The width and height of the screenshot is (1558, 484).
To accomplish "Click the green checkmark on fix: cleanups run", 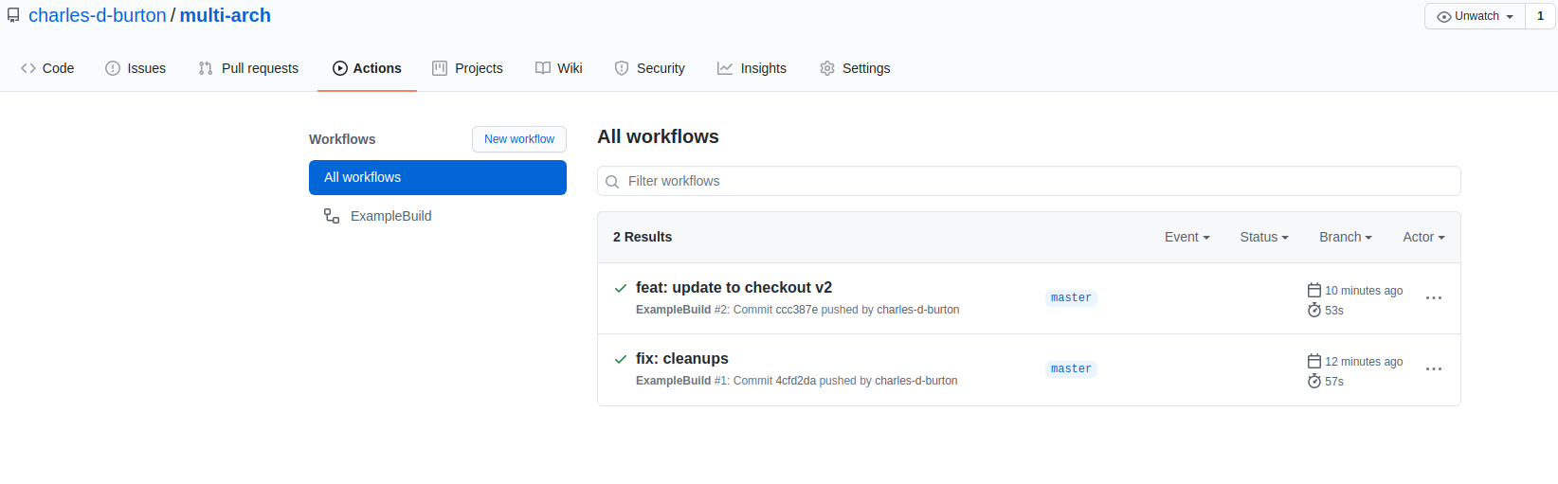I will point(621,359).
